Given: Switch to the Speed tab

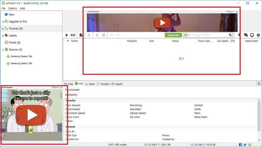Looking at the screenshot, I should pyautogui.click(x=117, y=84).
